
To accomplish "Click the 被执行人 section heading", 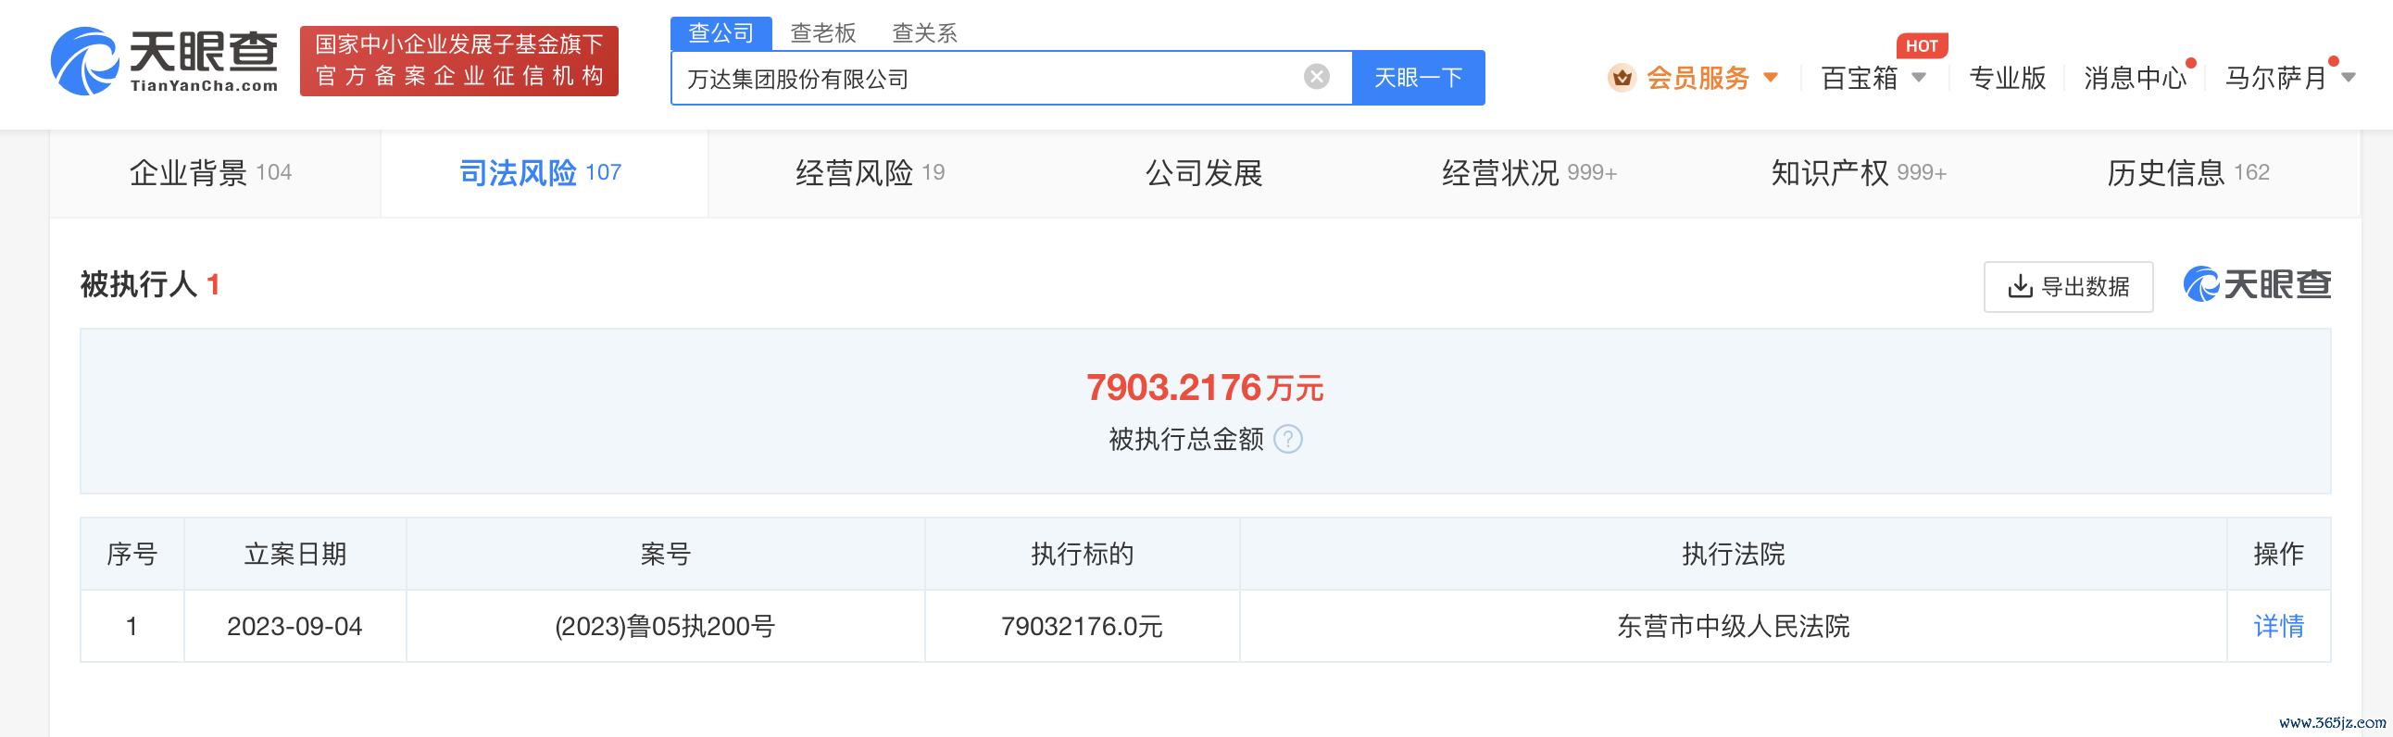I will click(139, 284).
